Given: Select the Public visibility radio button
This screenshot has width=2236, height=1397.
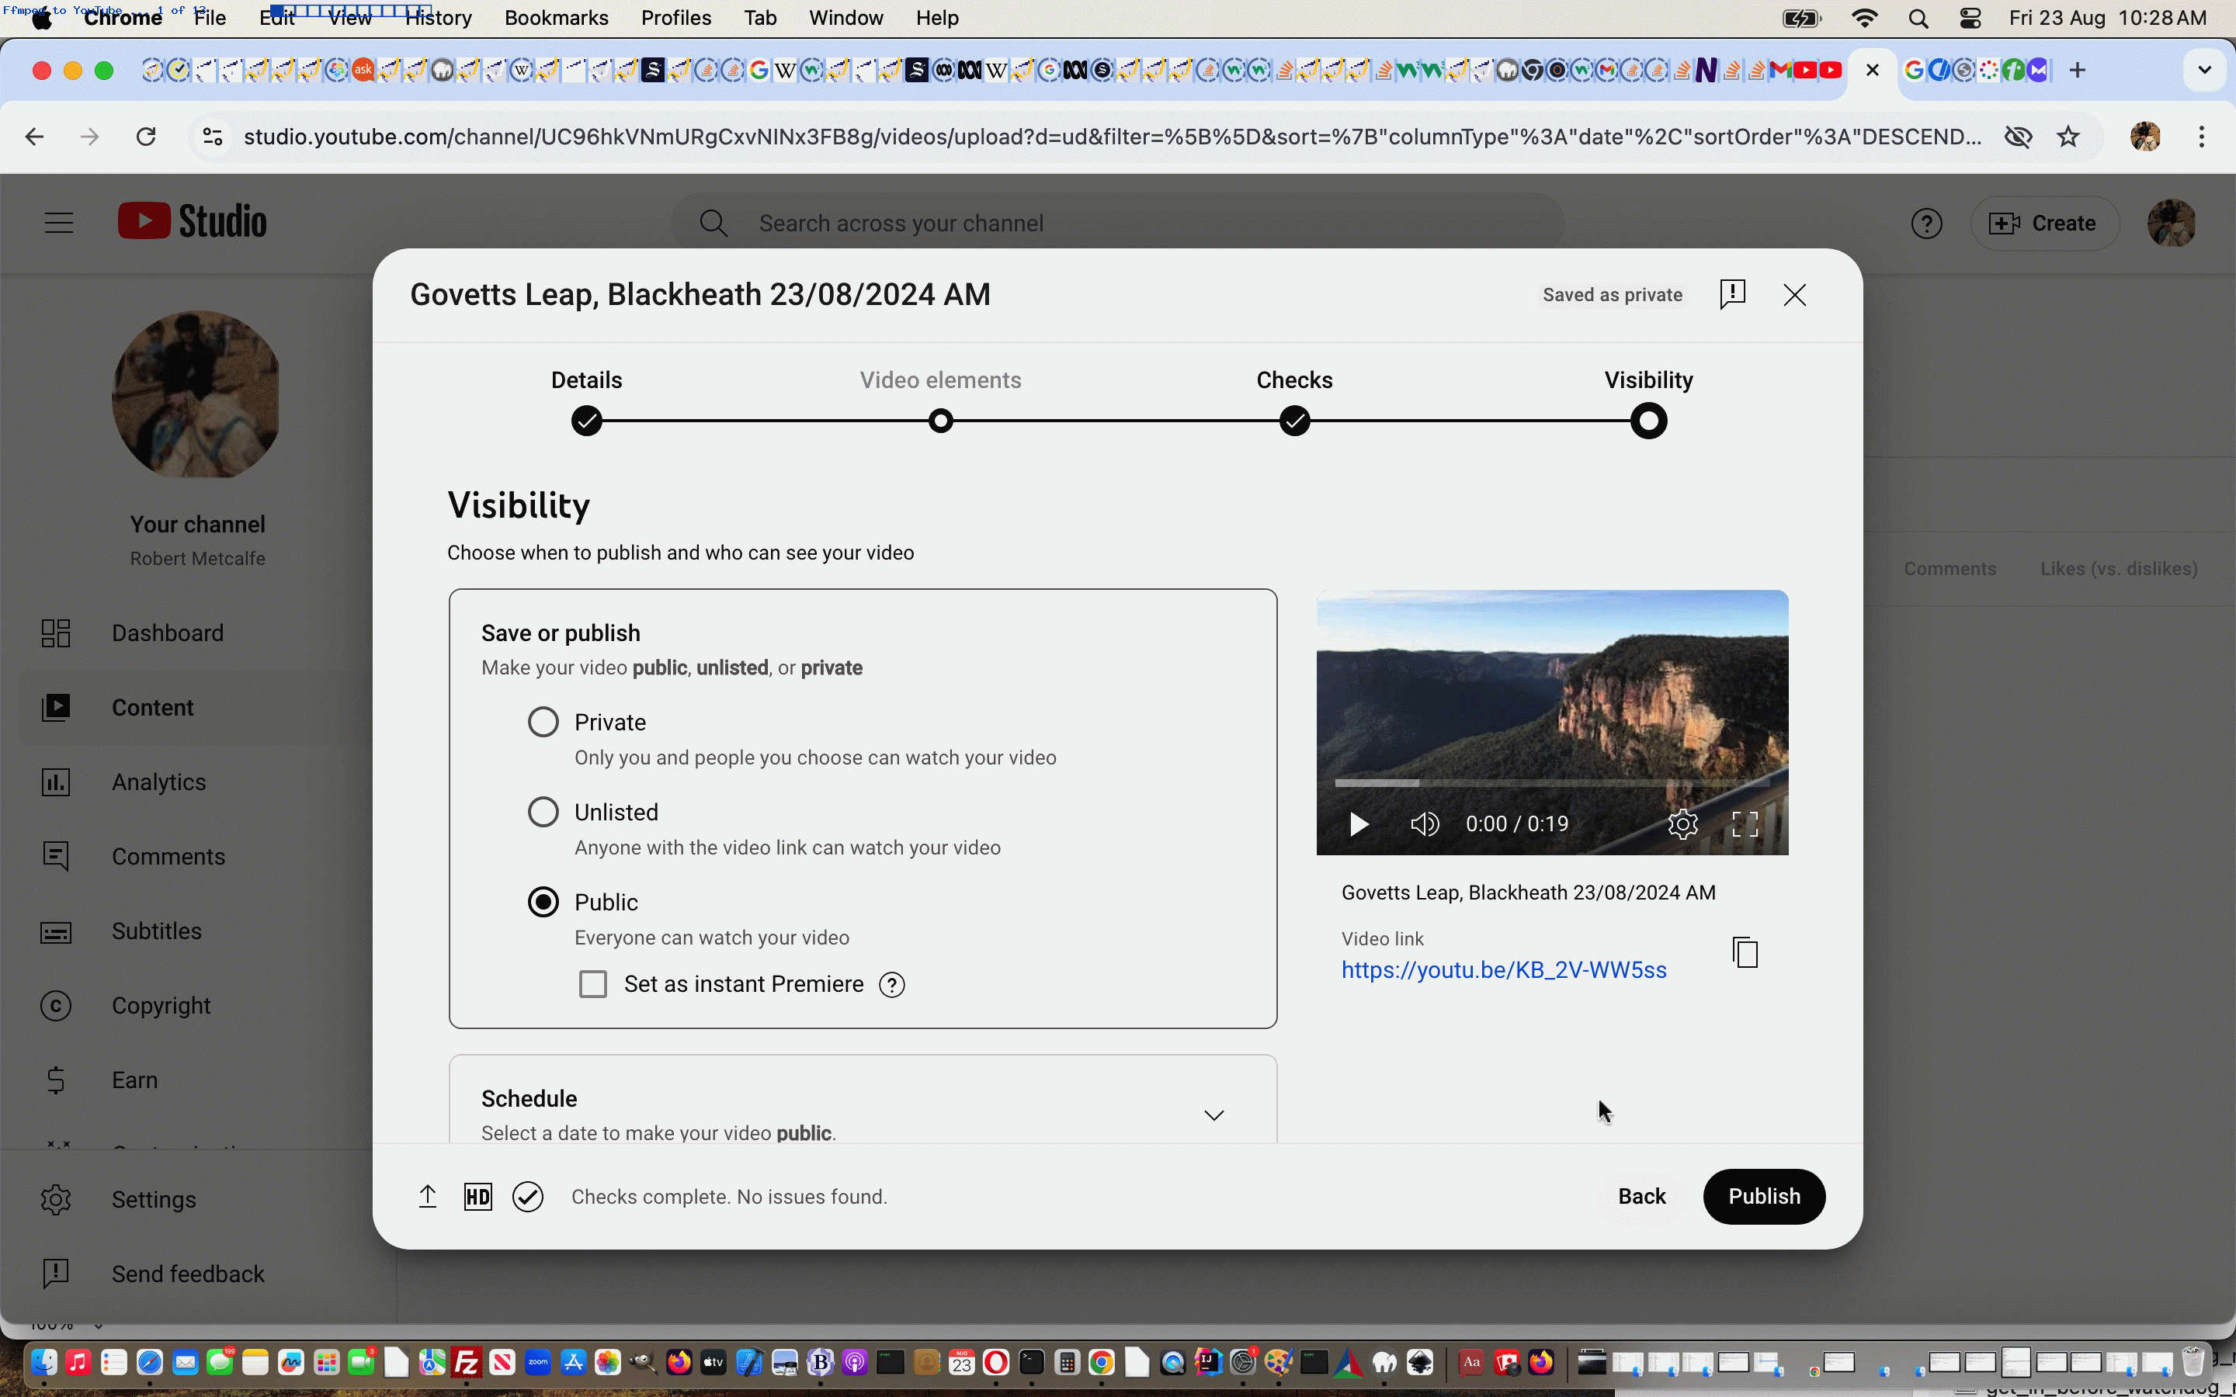Looking at the screenshot, I should click(x=543, y=902).
